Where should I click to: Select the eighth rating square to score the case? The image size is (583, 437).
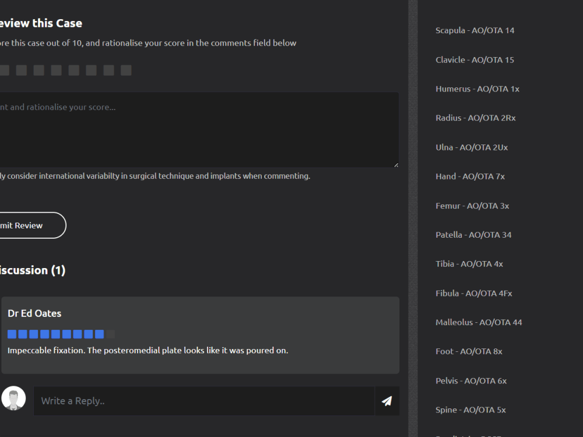pyautogui.click(x=126, y=69)
